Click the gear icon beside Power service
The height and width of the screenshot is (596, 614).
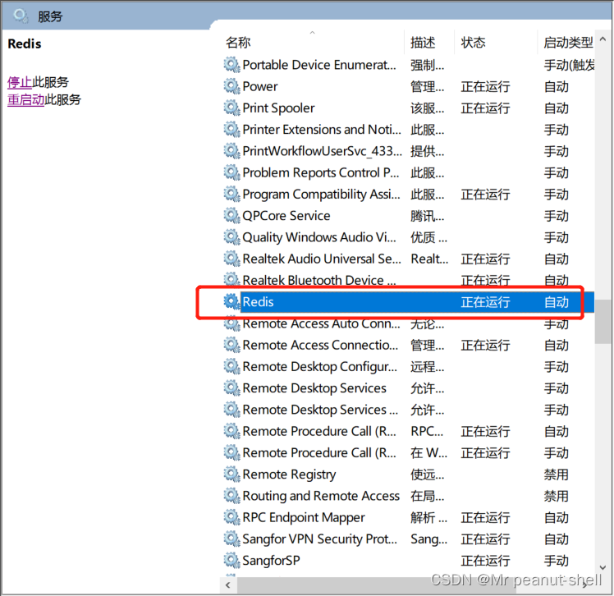point(231,86)
